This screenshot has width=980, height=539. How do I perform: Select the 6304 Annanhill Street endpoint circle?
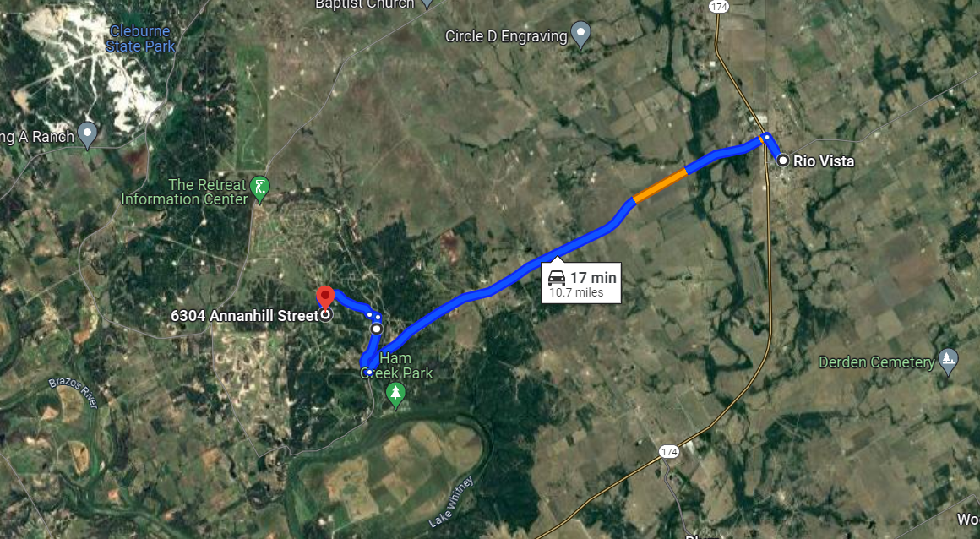[x=325, y=315]
